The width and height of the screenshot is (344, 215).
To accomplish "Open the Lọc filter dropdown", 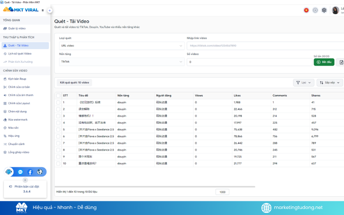I will click(304, 83).
